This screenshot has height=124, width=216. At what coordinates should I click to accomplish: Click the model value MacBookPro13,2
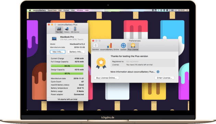point(77,44)
